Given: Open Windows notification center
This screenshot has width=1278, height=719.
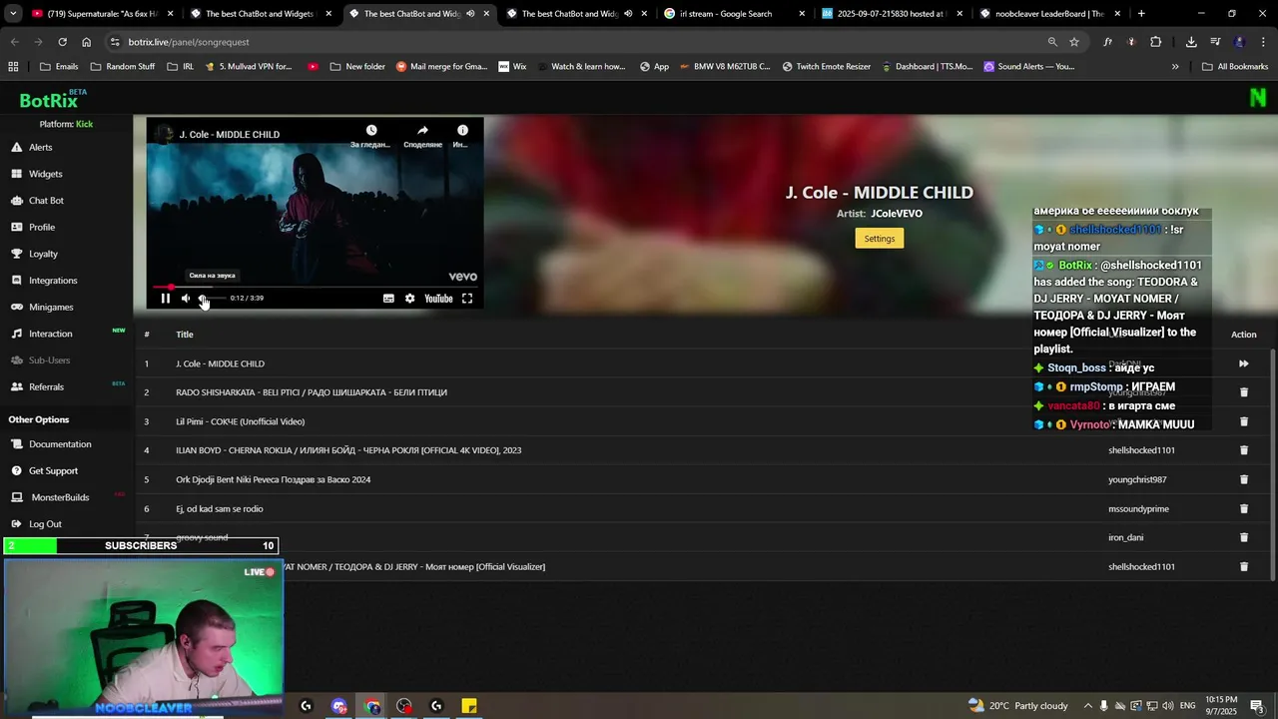Looking at the screenshot, I should [x=1257, y=706].
